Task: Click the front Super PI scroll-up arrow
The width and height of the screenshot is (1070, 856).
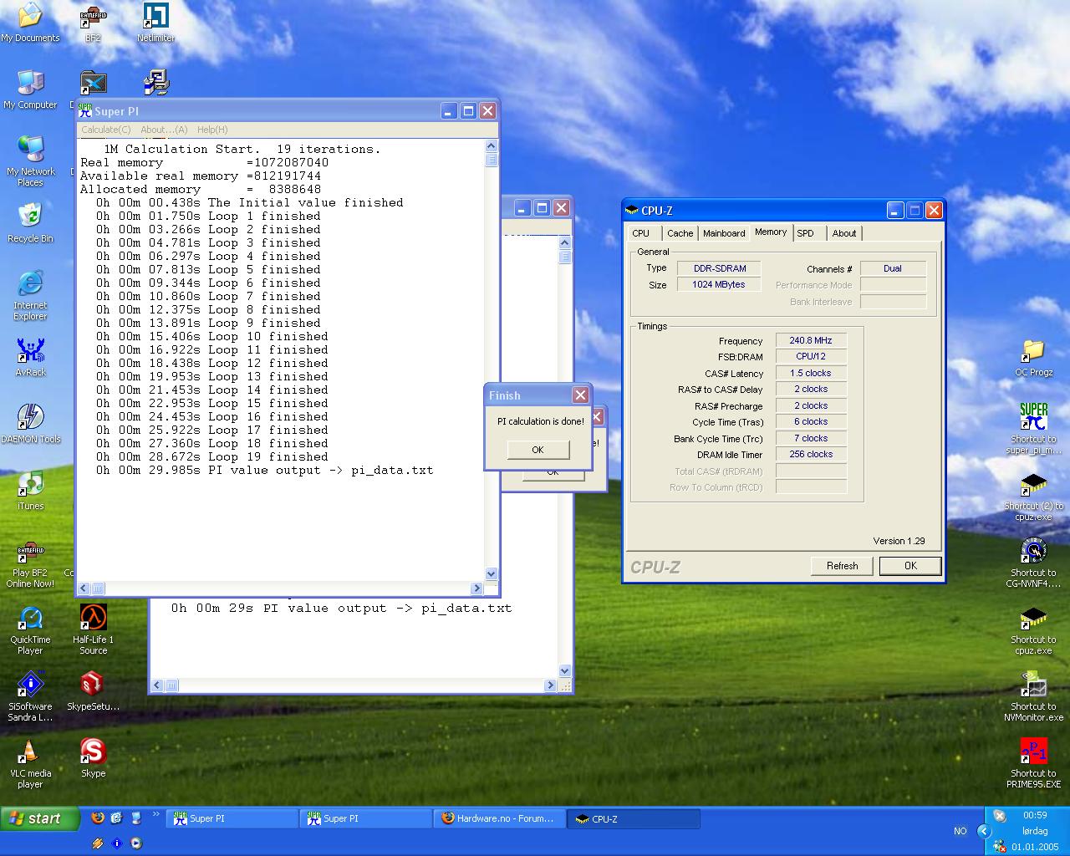Action: (492, 146)
